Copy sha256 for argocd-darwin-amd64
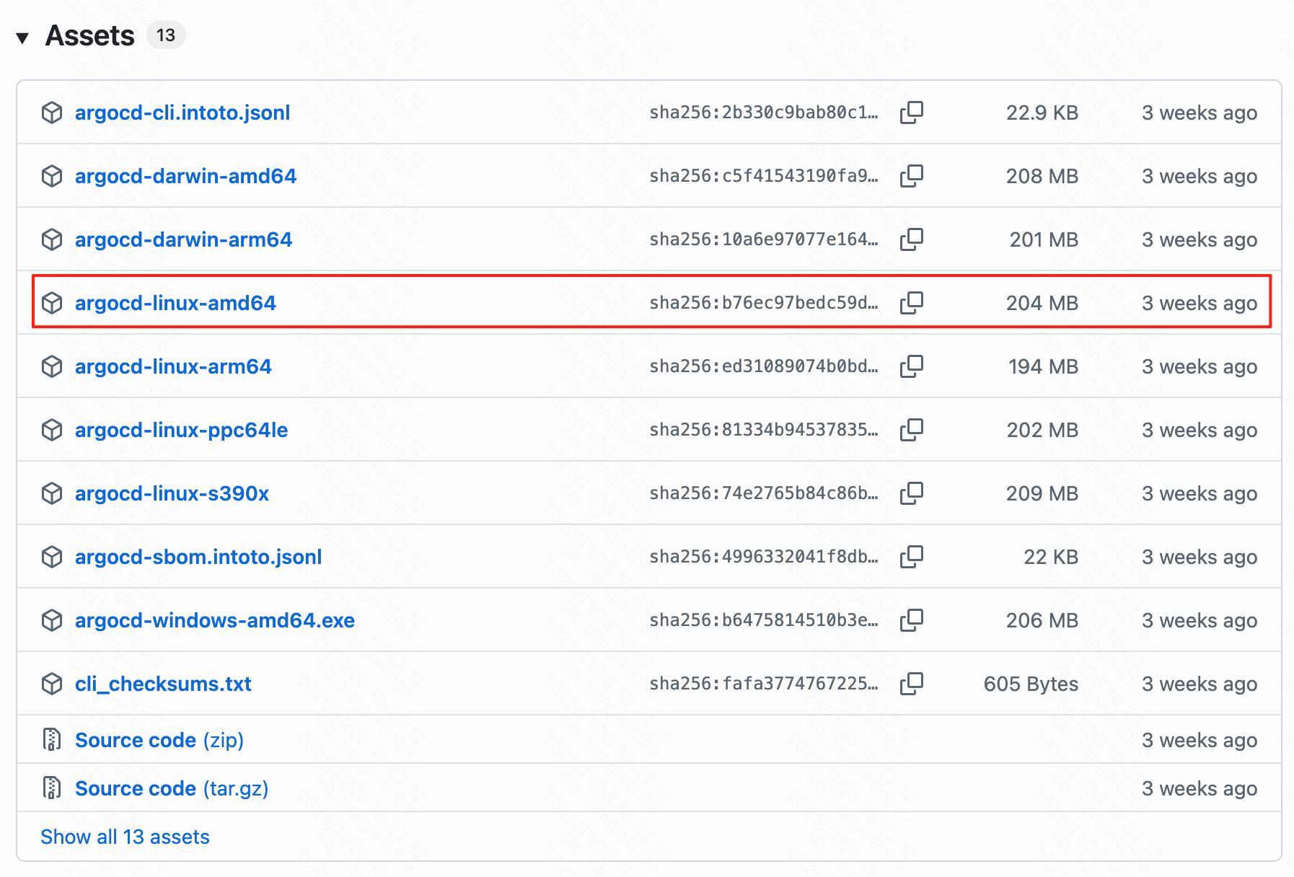Screen dimensions: 1294x877 tap(911, 176)
